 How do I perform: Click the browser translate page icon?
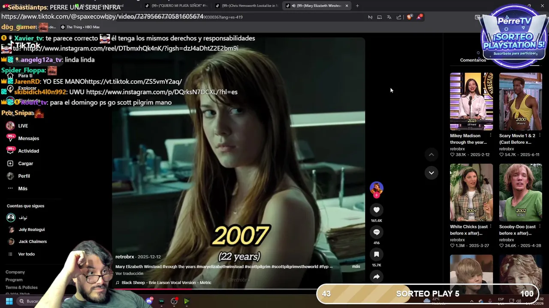(389, 17)
